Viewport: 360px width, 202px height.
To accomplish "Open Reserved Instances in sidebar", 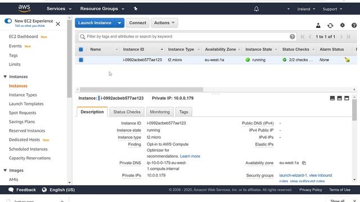I will click(x=27, y=131).
